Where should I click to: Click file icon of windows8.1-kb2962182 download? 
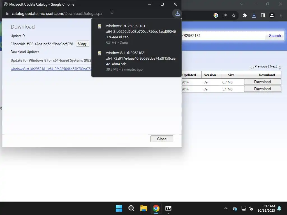click(x=99, y=53)
